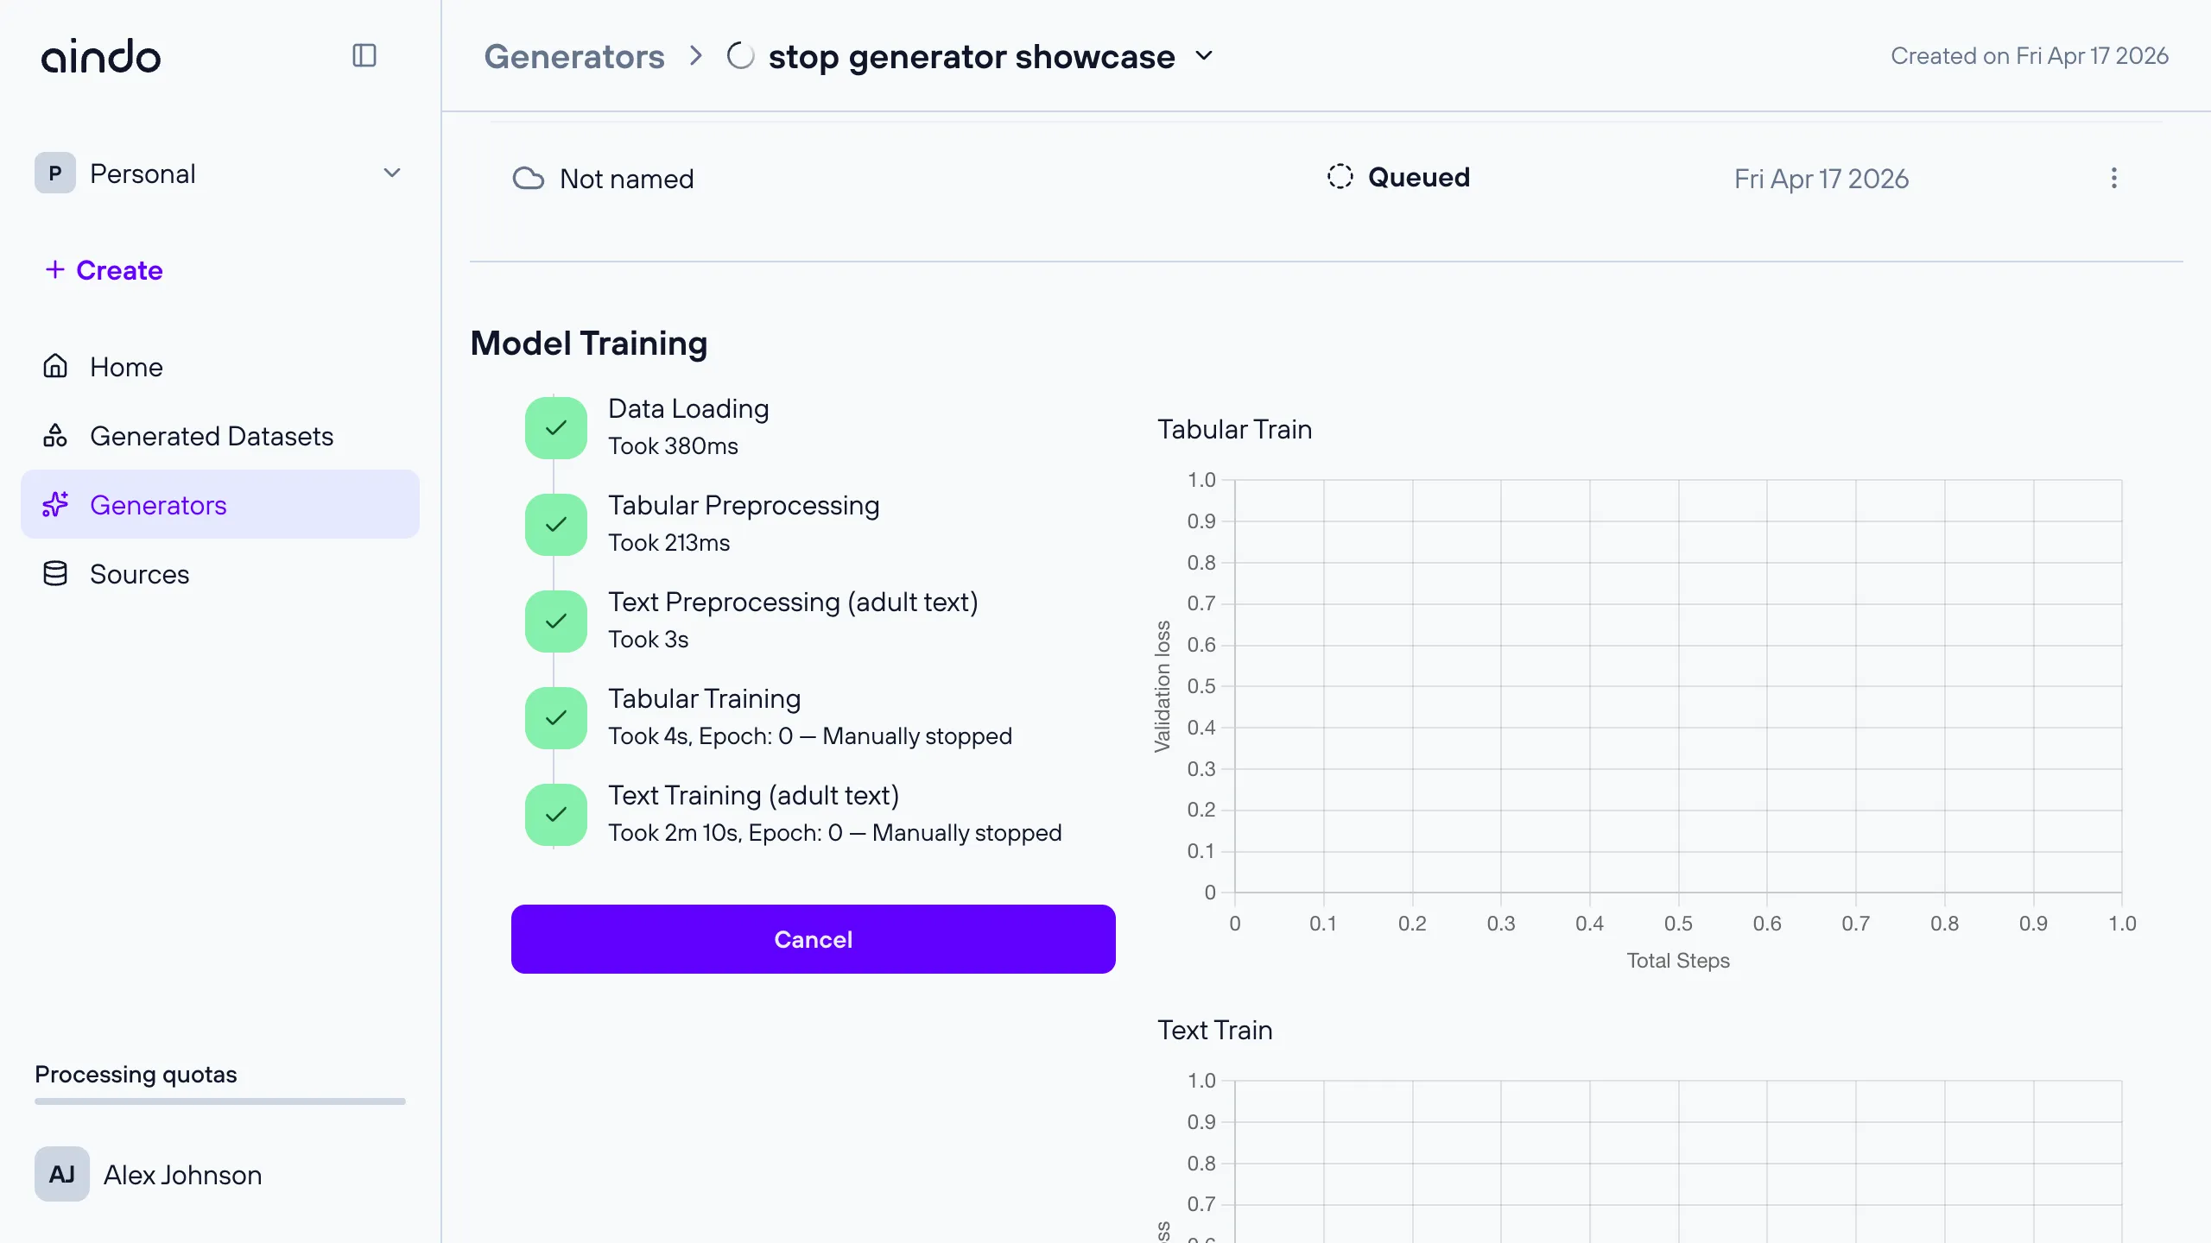Click the Data Loading step label

[688, 408]
